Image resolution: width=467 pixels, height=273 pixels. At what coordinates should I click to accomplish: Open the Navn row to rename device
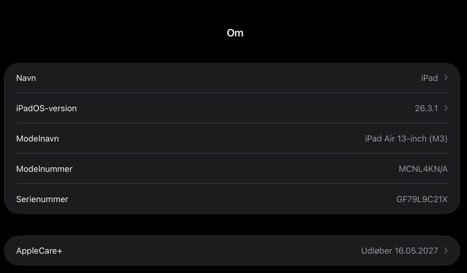[232, 78]
